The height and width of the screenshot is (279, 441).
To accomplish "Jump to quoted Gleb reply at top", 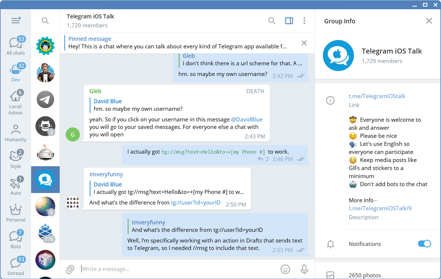I will point(241,60).
